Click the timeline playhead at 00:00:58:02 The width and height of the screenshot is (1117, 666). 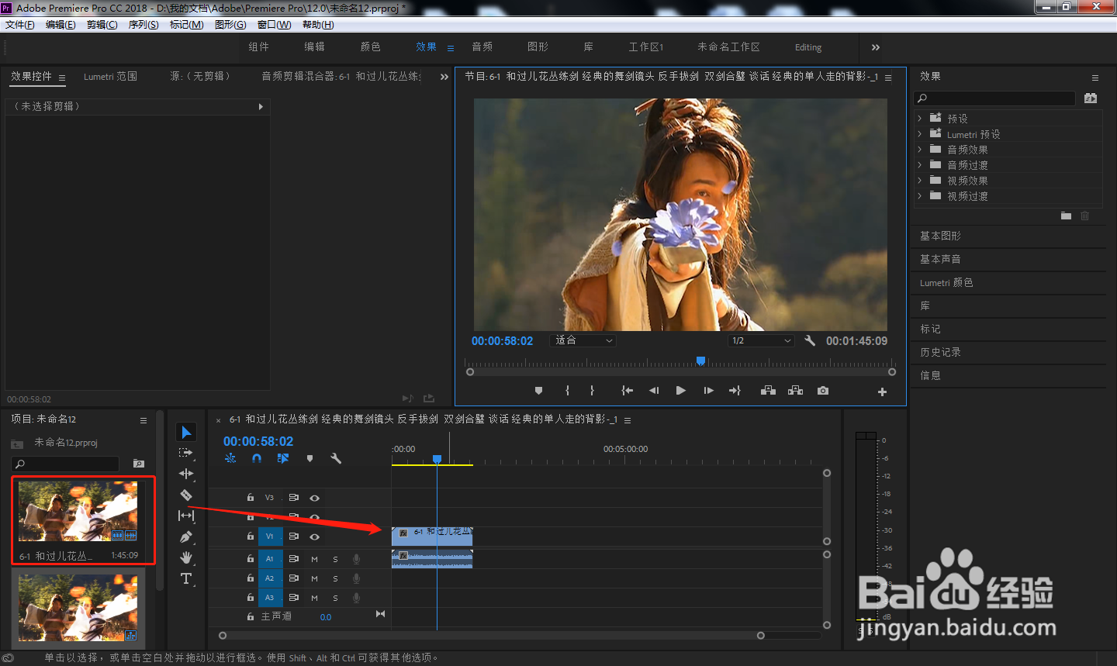click(437, 460)
